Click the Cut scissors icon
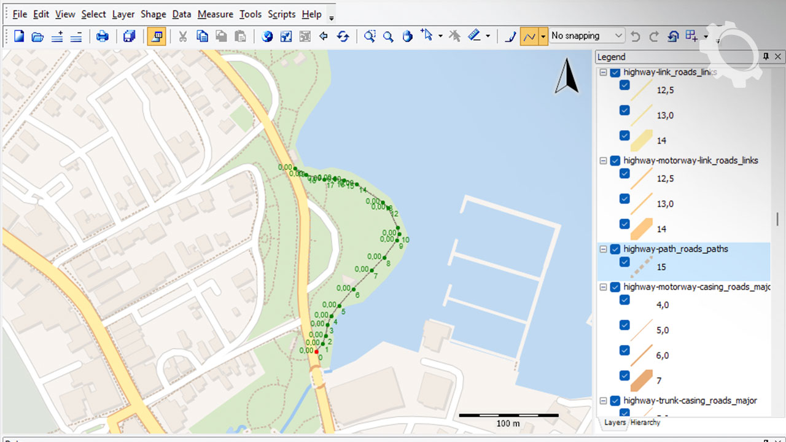 (x=182, y=36)
